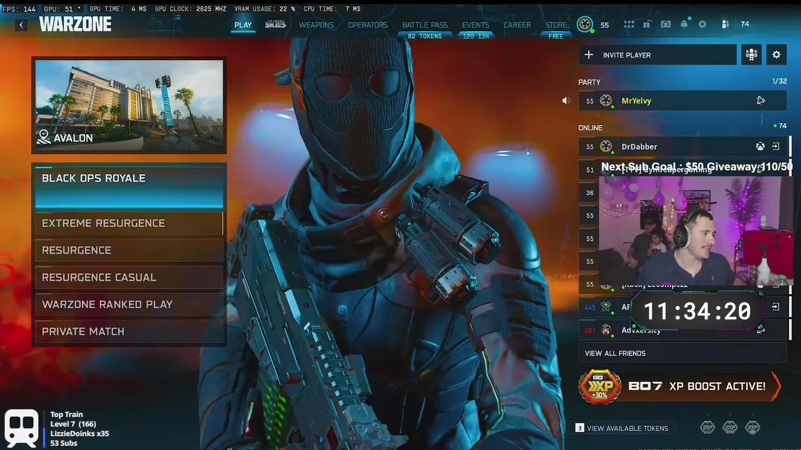Open the CAREER tab
This screenshot has height=450, width=801.
tap(518, 25)
